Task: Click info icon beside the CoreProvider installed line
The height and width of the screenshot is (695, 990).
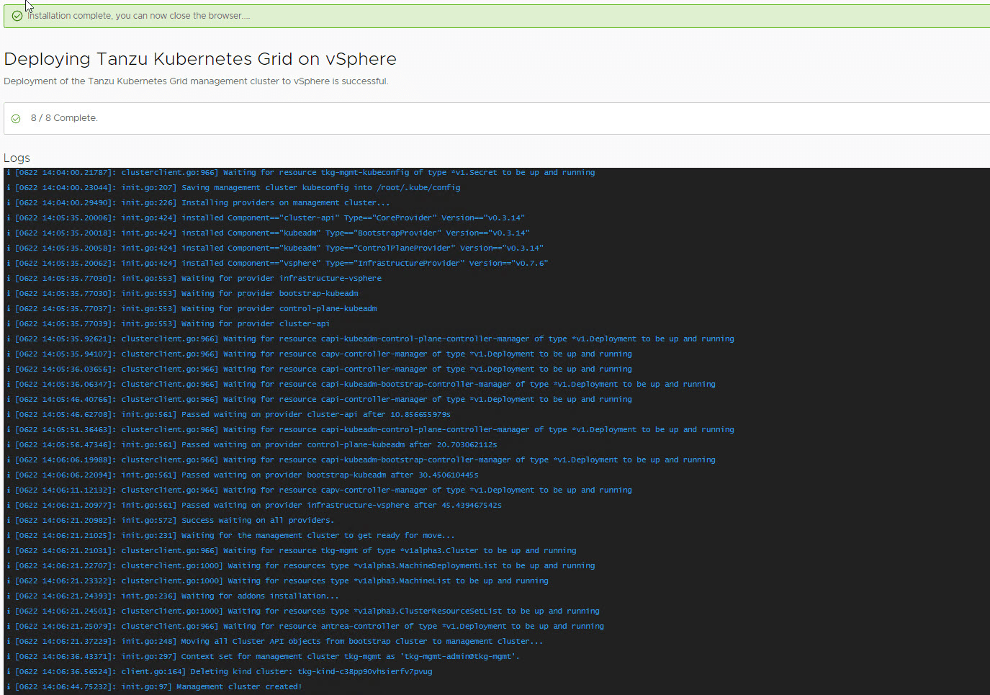Action: pos(9,218)
